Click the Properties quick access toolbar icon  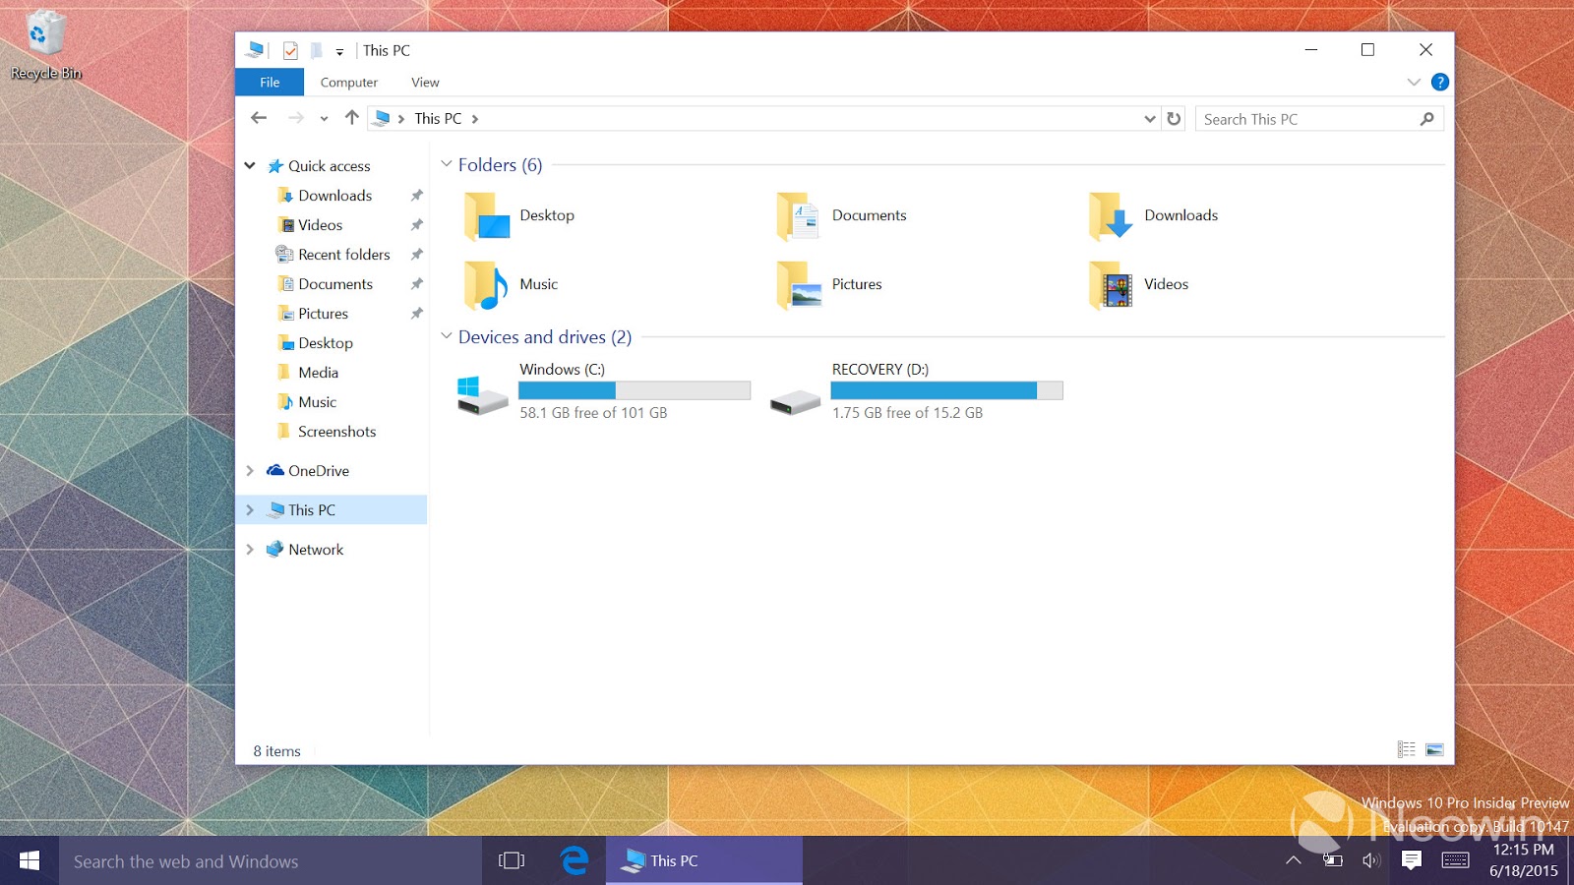pos(290,51)
